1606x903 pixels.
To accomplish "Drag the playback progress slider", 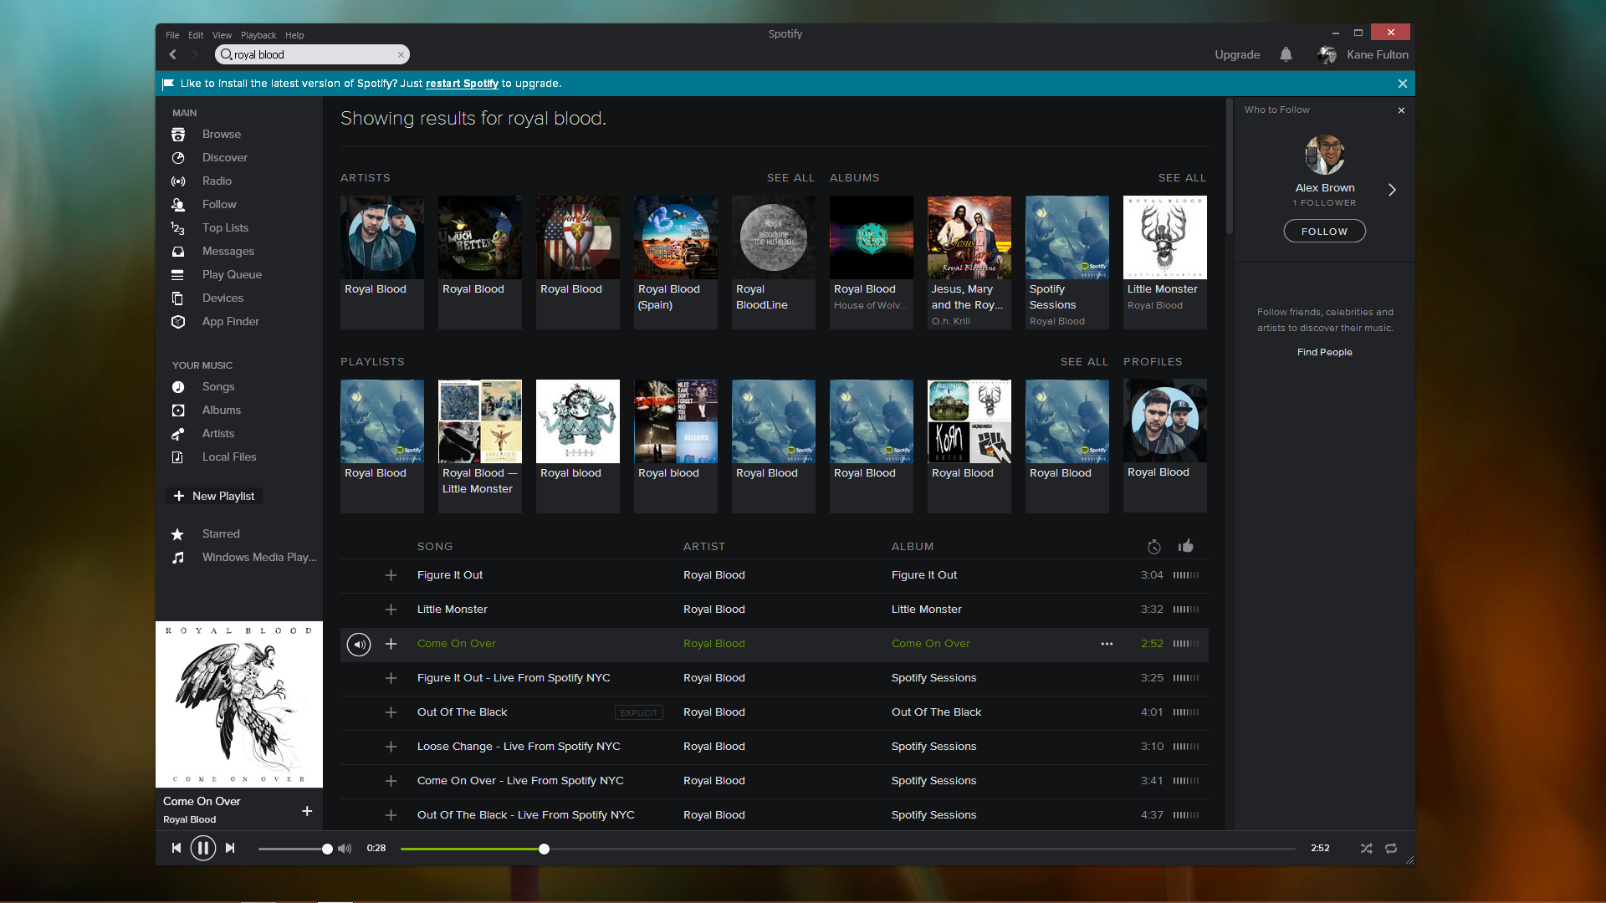I will [544, 848].
